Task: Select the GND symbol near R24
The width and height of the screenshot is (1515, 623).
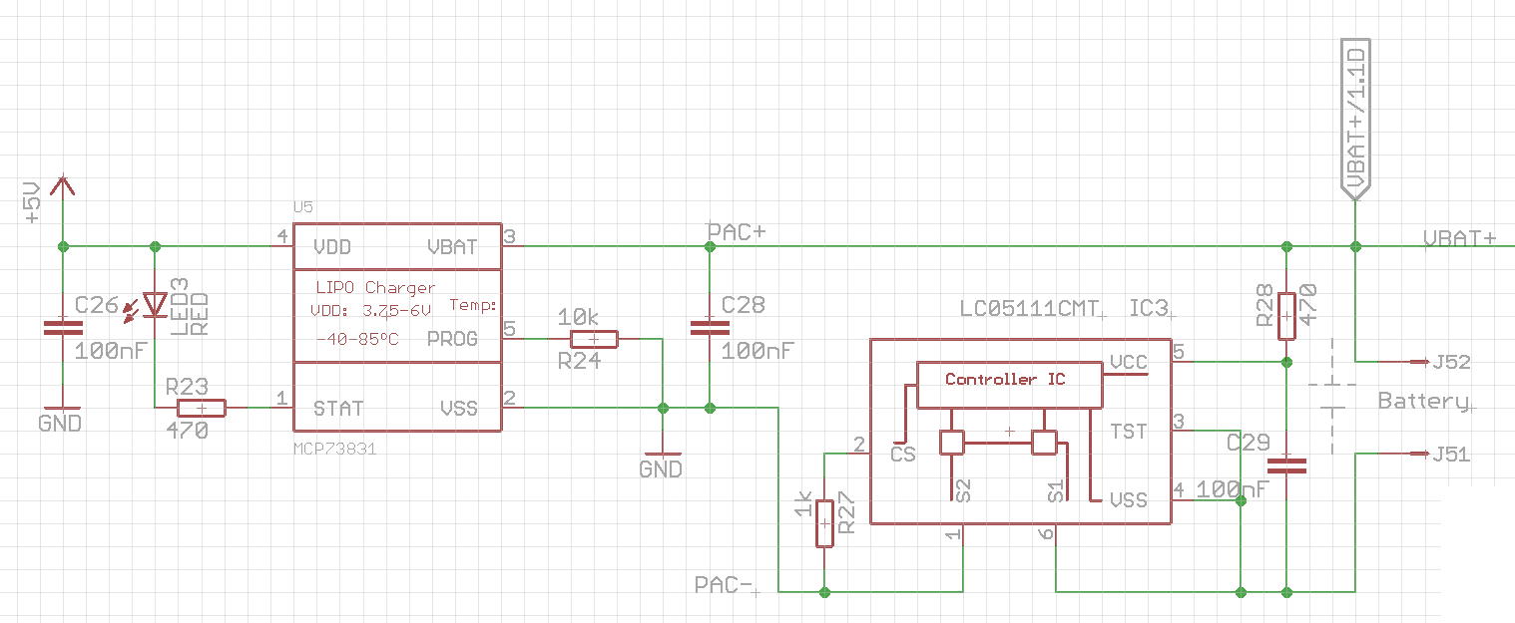Action: 662,462
